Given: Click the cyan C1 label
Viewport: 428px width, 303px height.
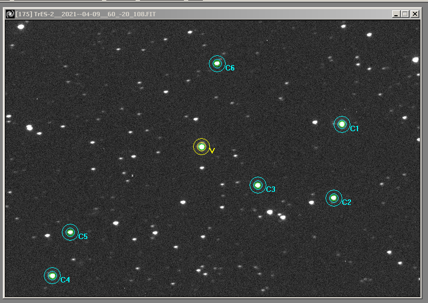Looking at the screenshot, I should point(354,129).
